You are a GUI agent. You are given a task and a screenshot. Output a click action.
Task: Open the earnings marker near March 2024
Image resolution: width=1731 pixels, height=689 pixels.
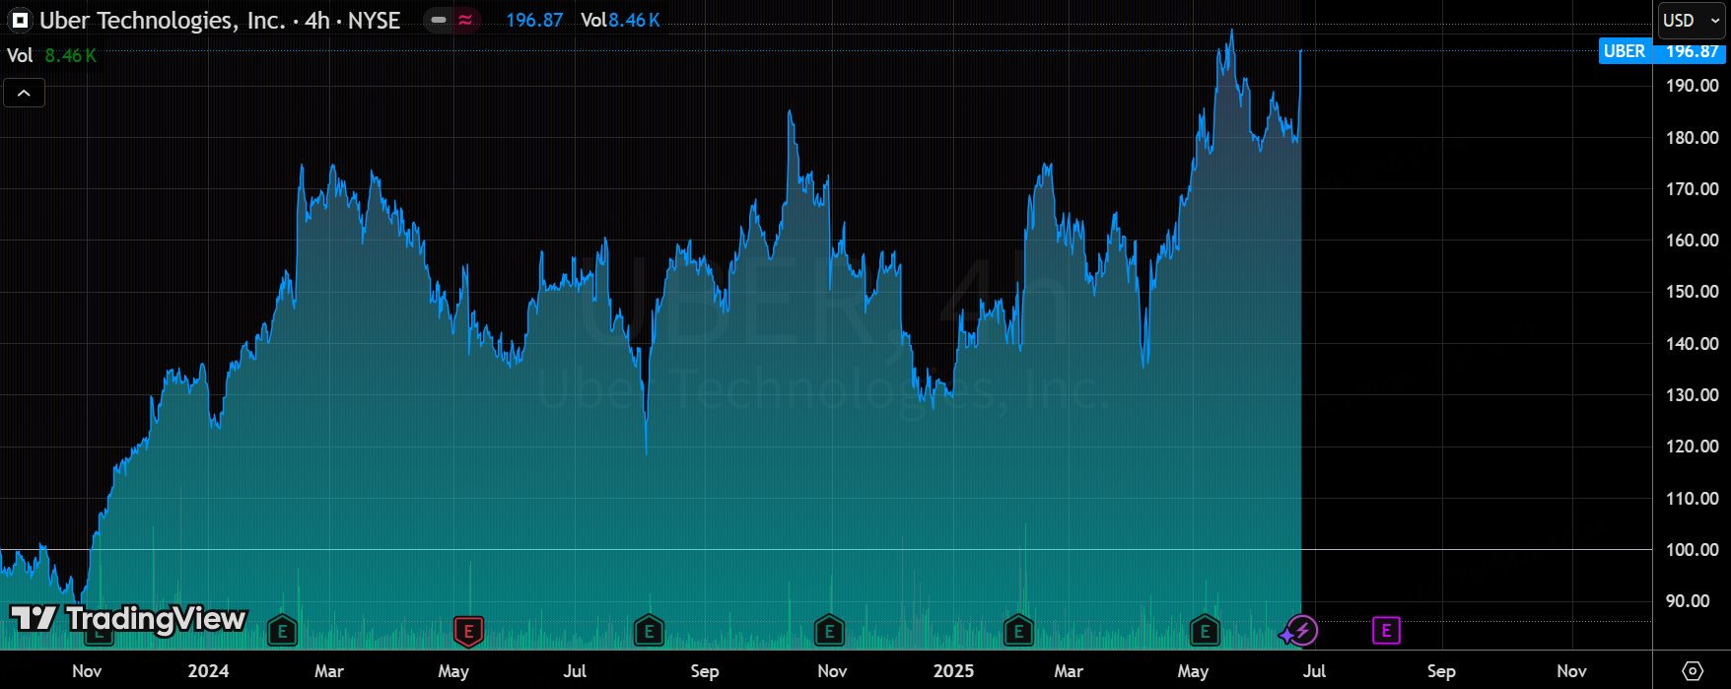[283, 631]
